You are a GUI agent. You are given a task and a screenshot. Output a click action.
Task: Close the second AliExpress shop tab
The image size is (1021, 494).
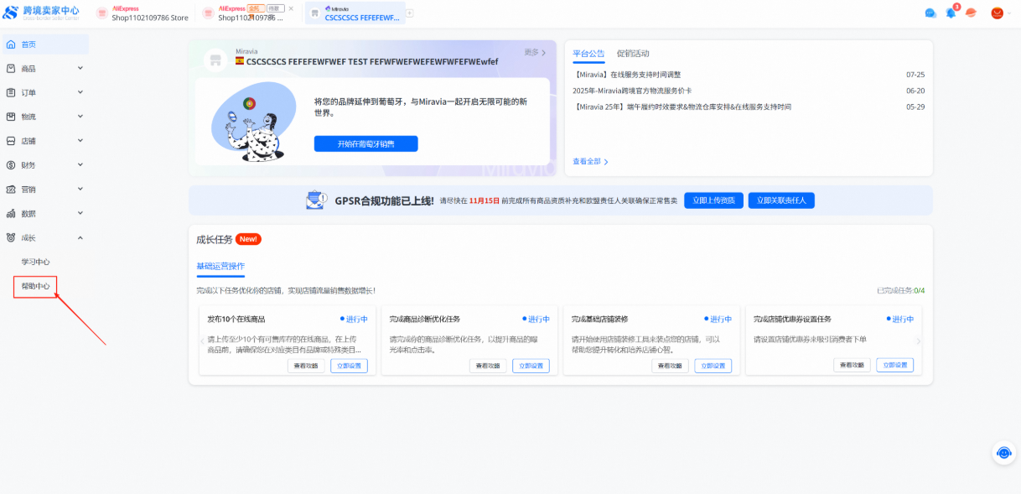[291, 8]
